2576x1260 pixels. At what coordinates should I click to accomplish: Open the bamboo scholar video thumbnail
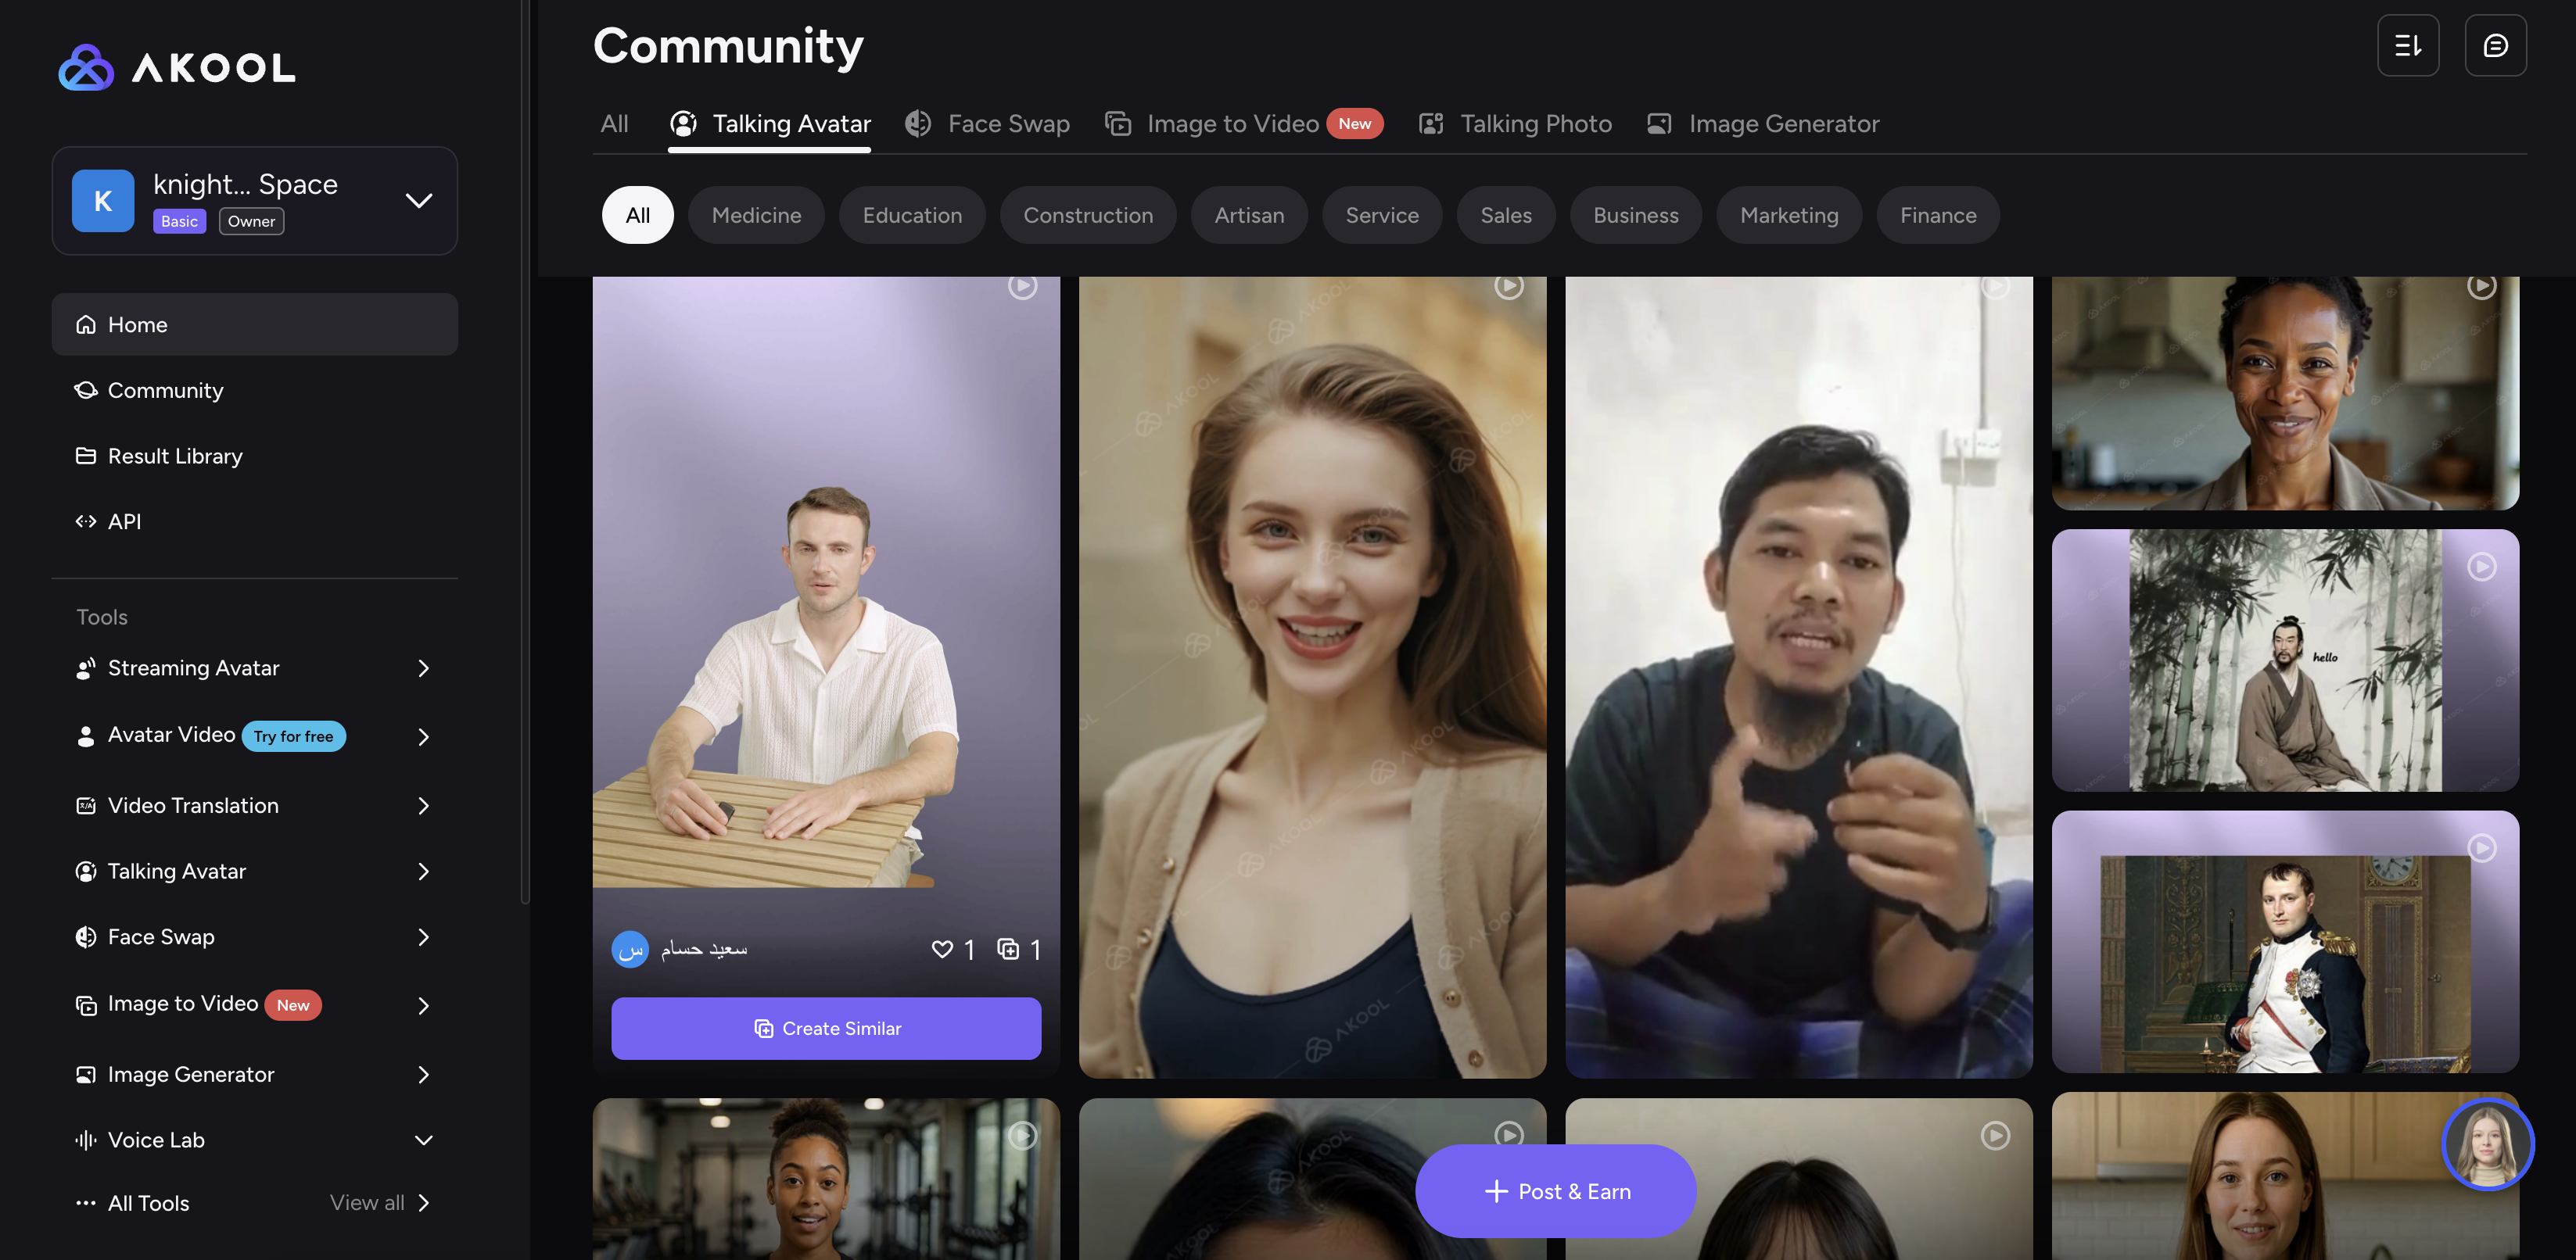pyautogui.click(x=2285, y=660)
